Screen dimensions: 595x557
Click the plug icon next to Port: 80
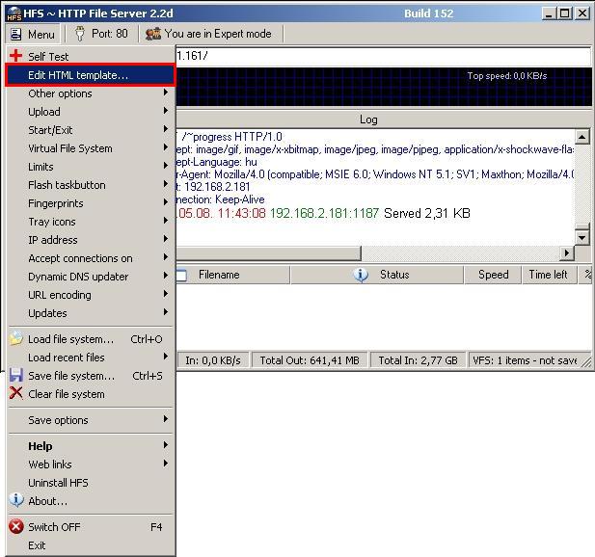pyautogui.click(x=80, y=34)
